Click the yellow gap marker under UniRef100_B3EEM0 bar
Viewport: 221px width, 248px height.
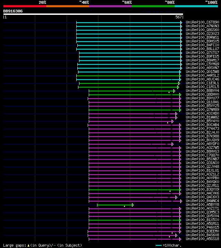coord(172,233)
